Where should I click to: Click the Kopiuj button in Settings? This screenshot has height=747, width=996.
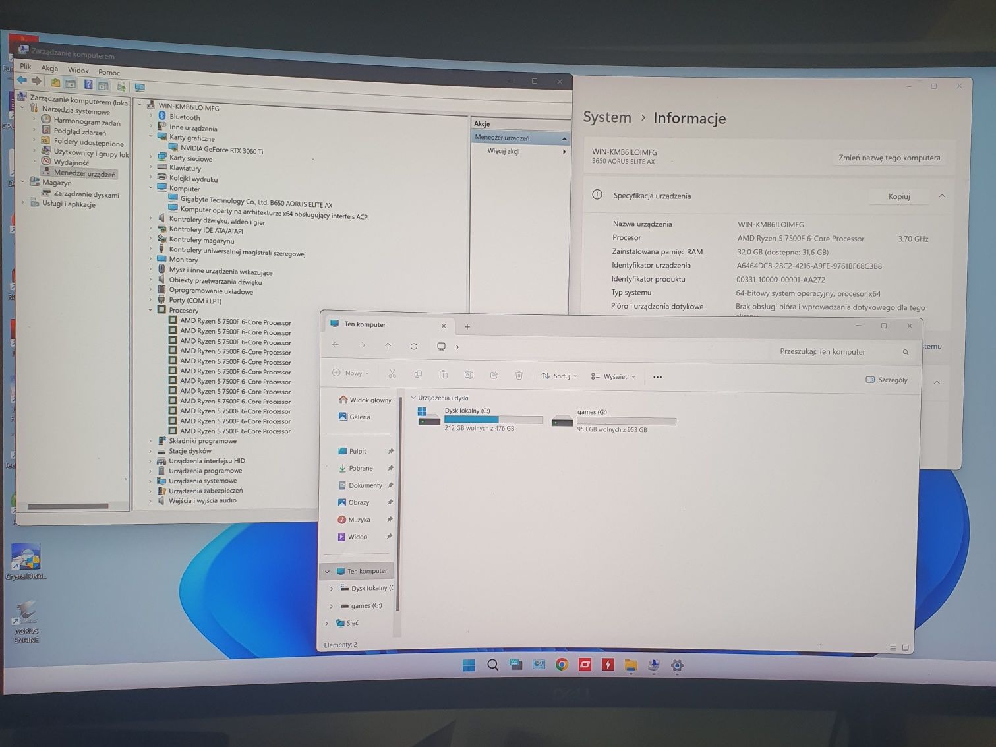click(x=899, y=196)
